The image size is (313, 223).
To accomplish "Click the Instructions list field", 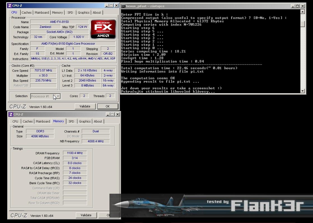I will click(73, 59).
